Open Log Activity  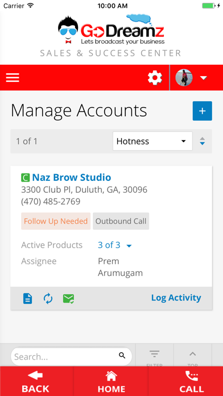pos(176,298)
